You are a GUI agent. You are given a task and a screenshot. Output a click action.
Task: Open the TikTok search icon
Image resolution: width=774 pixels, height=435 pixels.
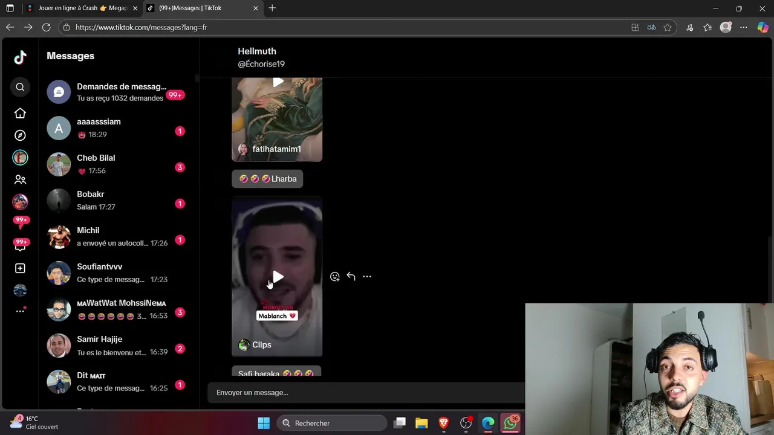[20, 87]
